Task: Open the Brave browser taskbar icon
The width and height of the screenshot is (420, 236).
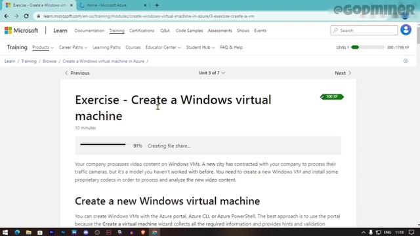Action: pos(143,232)
